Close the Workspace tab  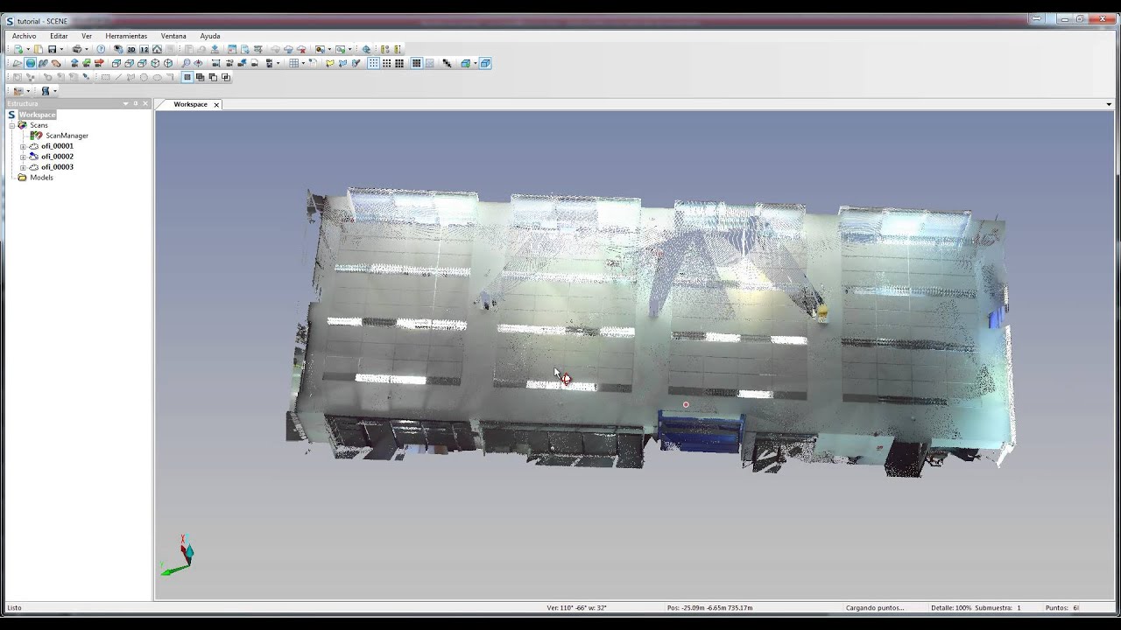tap(216, 105)
